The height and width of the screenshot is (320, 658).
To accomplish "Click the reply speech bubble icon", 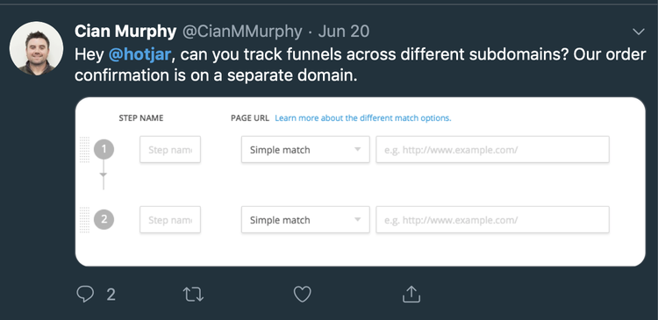I will coord(85,294).
